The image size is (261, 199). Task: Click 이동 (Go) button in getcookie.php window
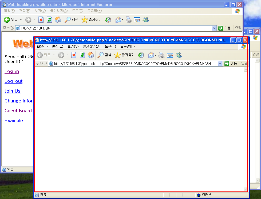(x=231, y=64)
